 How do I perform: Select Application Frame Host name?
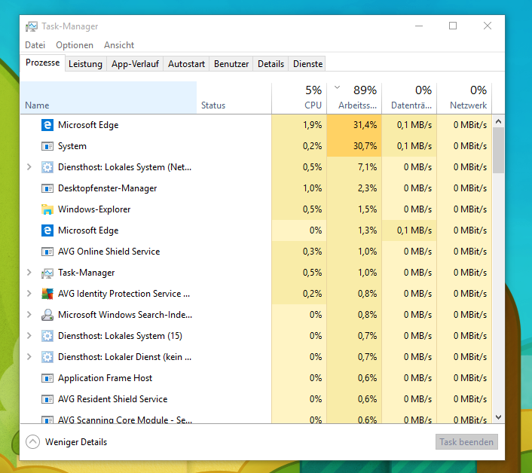(x=105, y=378)
